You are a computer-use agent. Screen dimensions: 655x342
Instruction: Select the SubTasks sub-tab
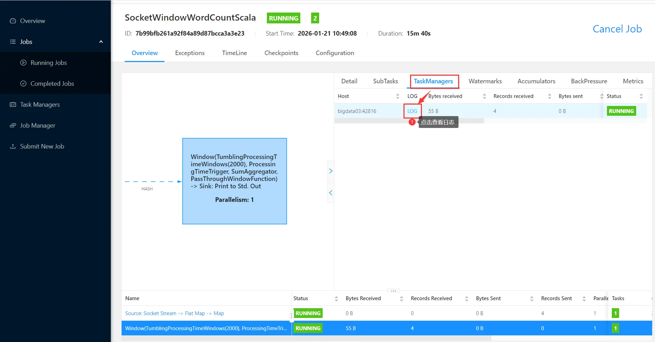[385, 81]
